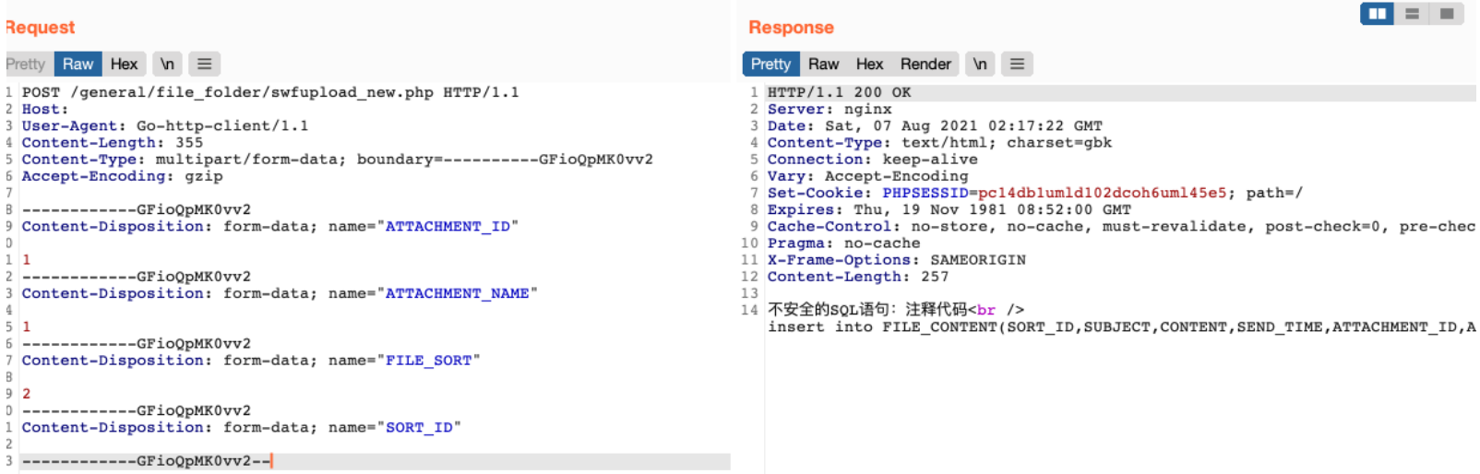Image resolution: width=1480 pixels, height=474 pixels.
Task: Click the final boundary line in request
Action: tap(146, 461)
